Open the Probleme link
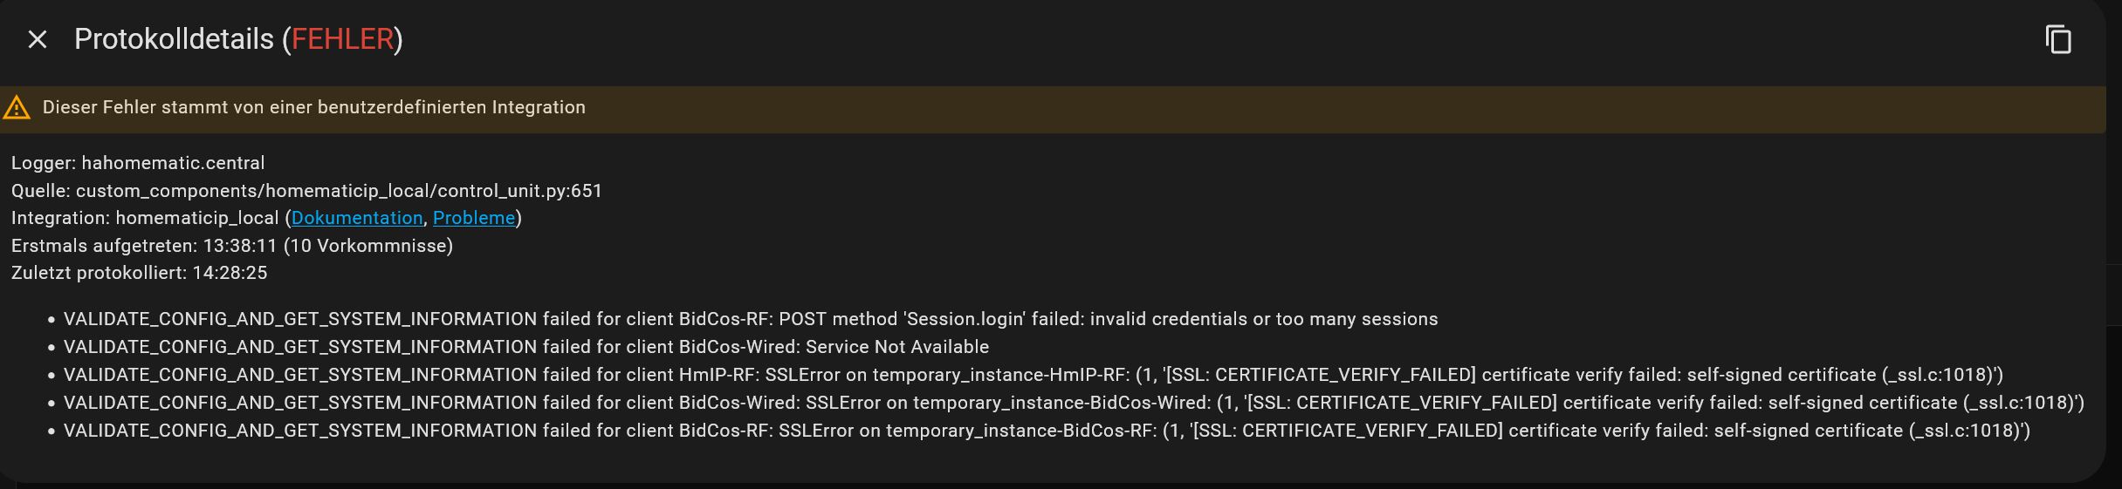Image resolution: width=2122 pixels, height=489 pixels. 474,218
